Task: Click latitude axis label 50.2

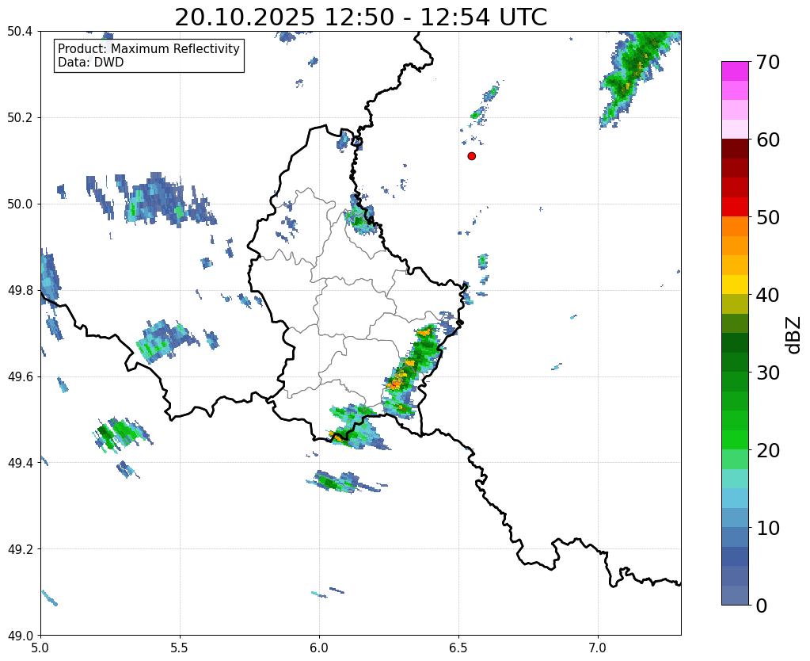Action: coord(20,118)
